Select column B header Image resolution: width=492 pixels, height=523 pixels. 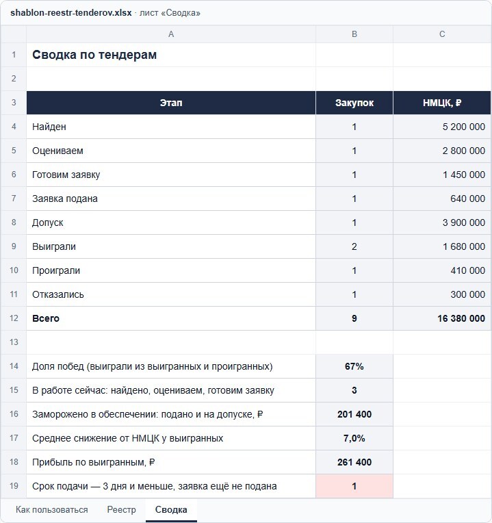point(354,34)
